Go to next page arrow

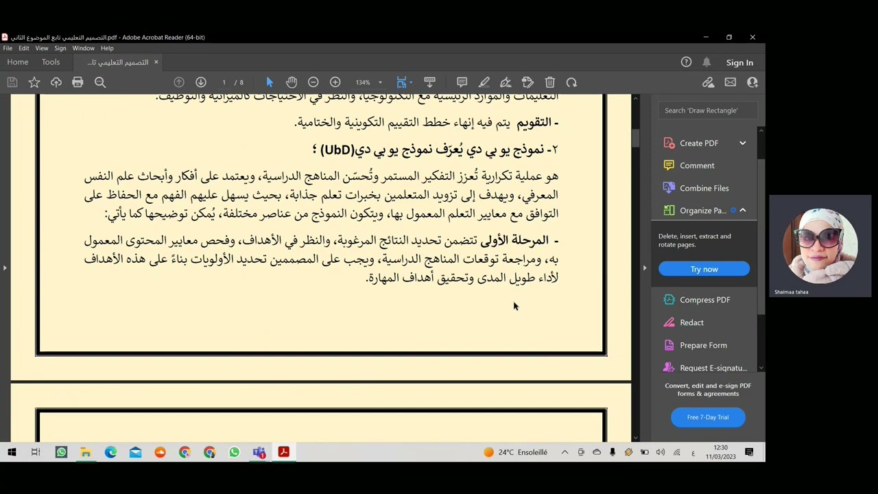click(201, 82)
